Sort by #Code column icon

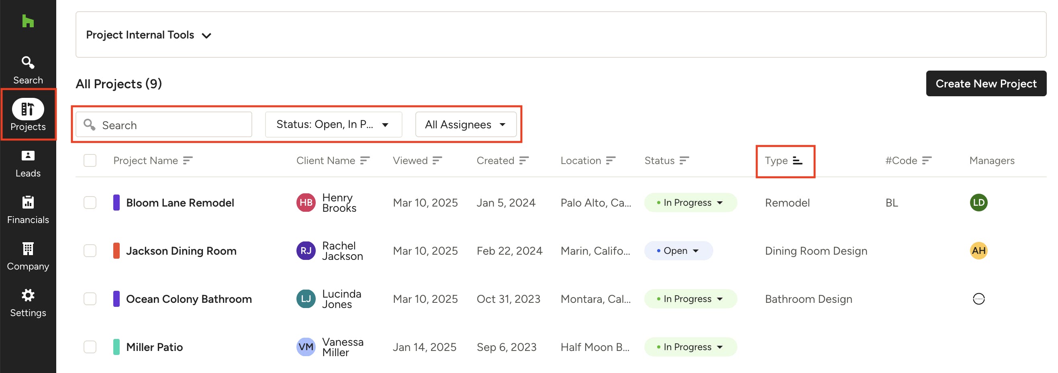click(x=927, y=160)
